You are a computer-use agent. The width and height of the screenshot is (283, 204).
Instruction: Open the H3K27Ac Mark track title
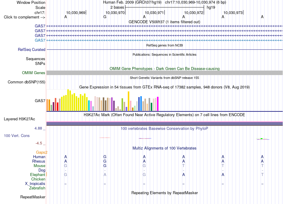tap(164, 115)
